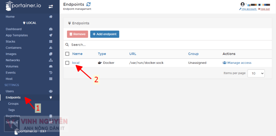Click the Networks sitemap icon
276x136 pixels.
click(51, 60)
